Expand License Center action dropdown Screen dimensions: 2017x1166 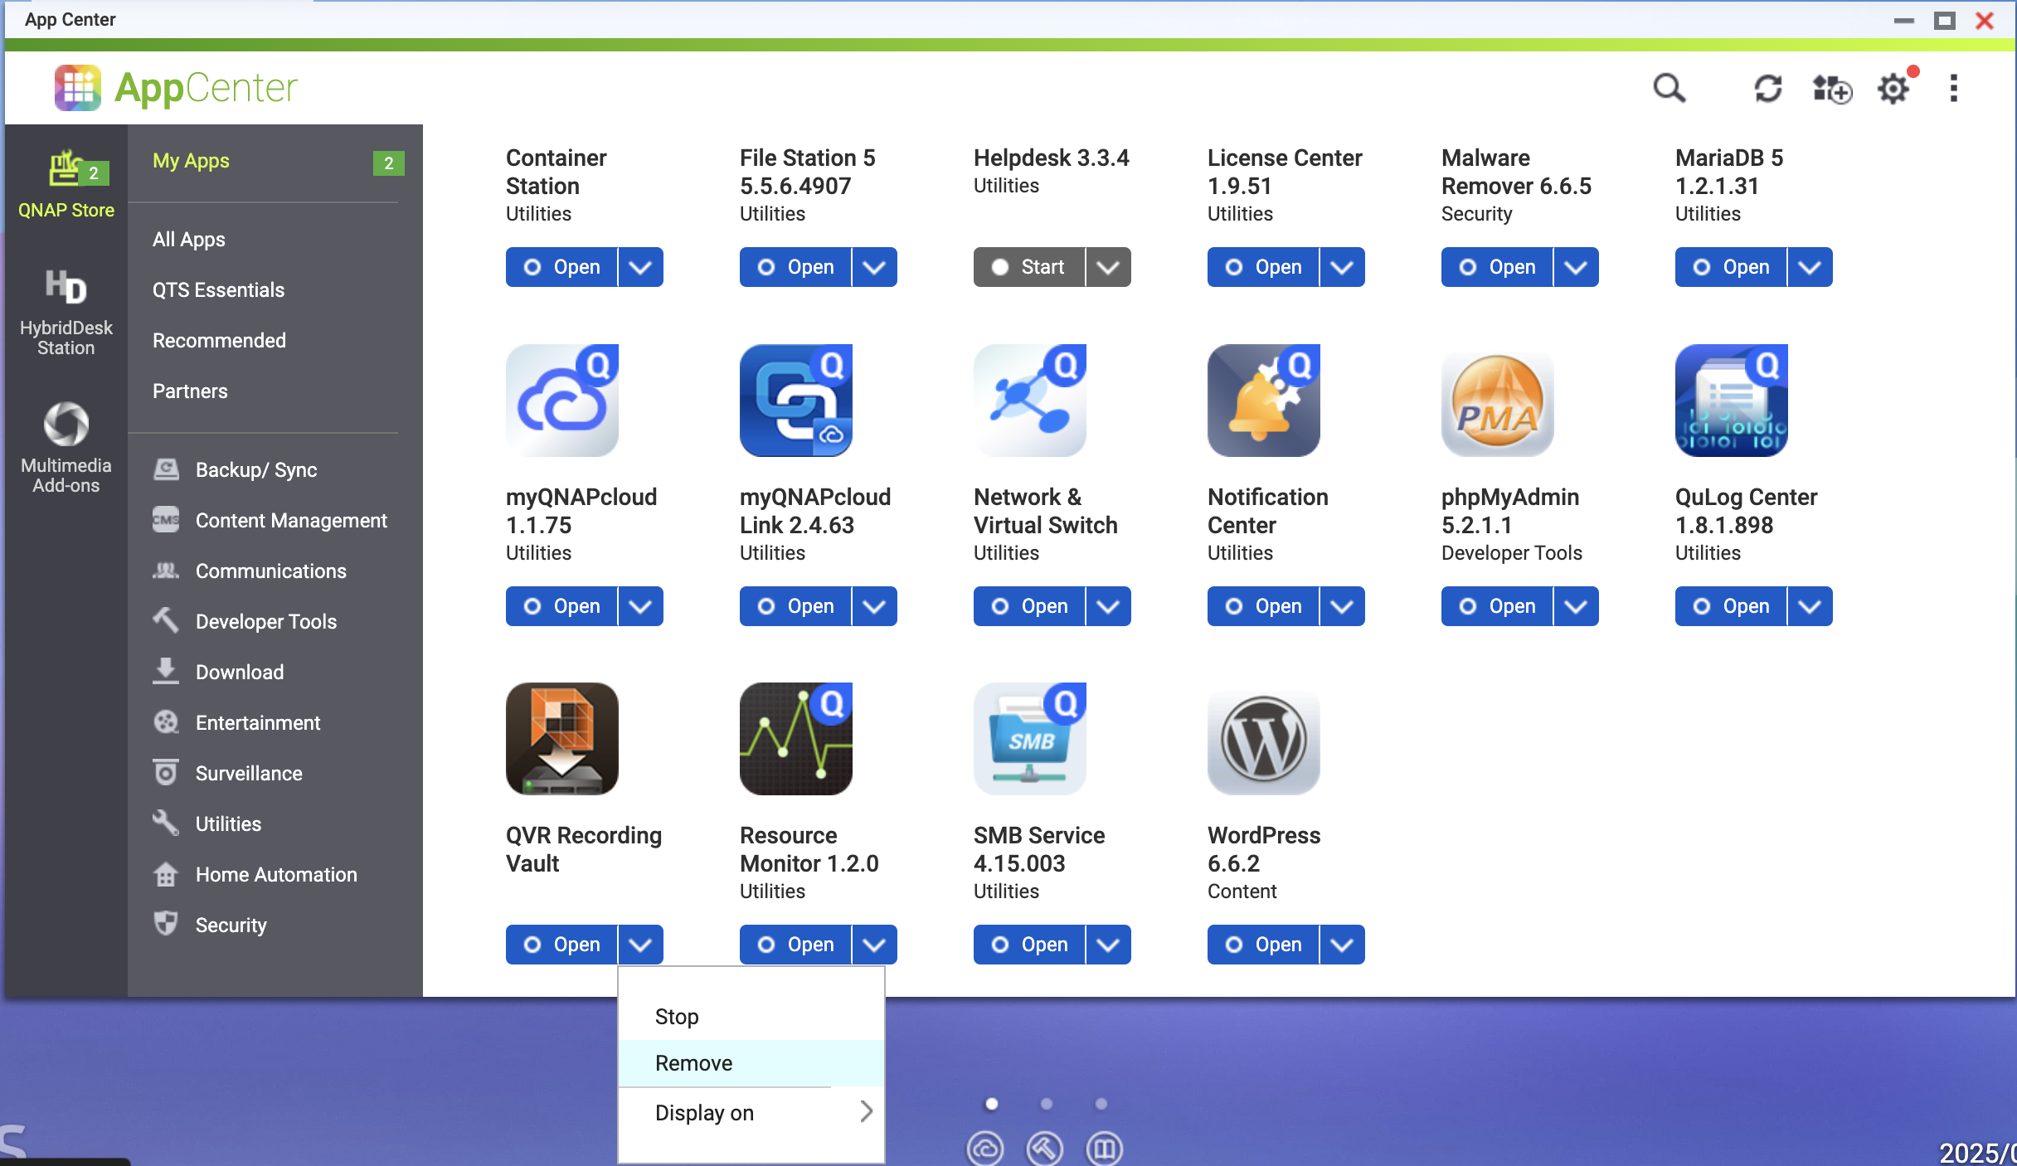pos(1342,267)
